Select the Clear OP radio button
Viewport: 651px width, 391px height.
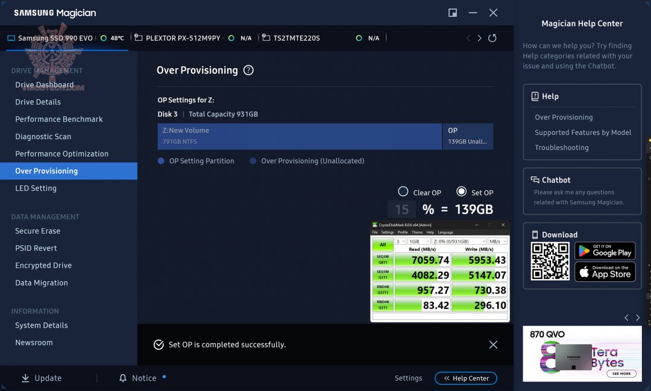[x=403, y=192]
